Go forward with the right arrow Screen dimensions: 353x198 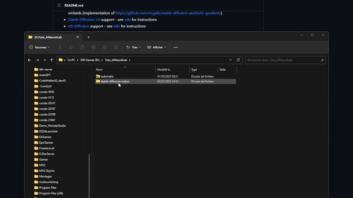[38, 60]
